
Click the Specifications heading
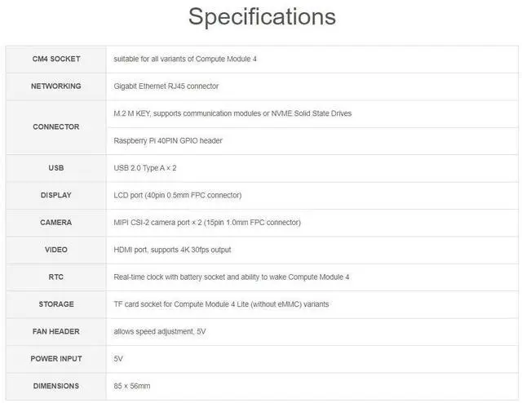(261, 17)
